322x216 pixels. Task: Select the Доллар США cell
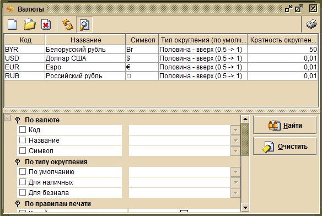[x=85, y=58]
